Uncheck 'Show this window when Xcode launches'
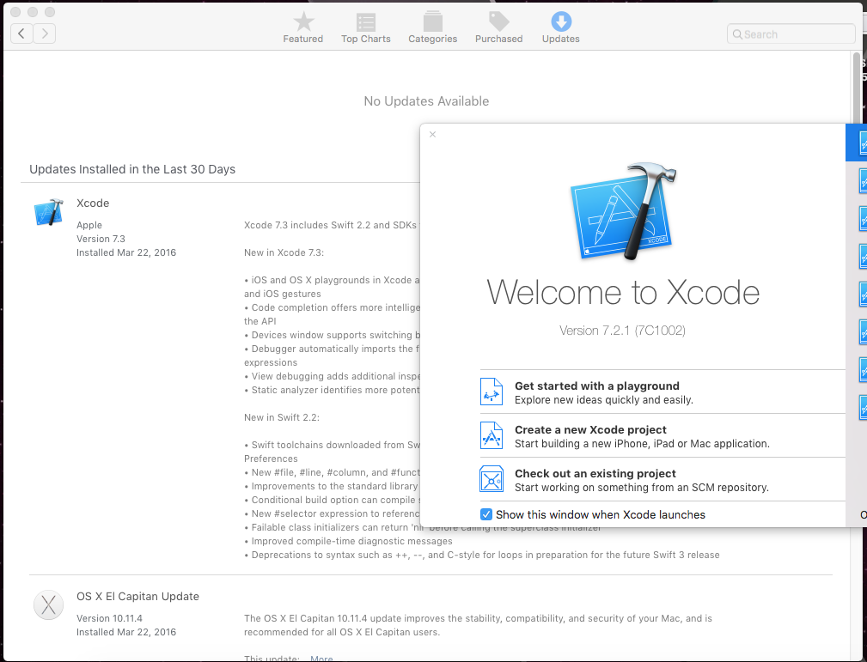The image size is (867, 662). point(486,514)
